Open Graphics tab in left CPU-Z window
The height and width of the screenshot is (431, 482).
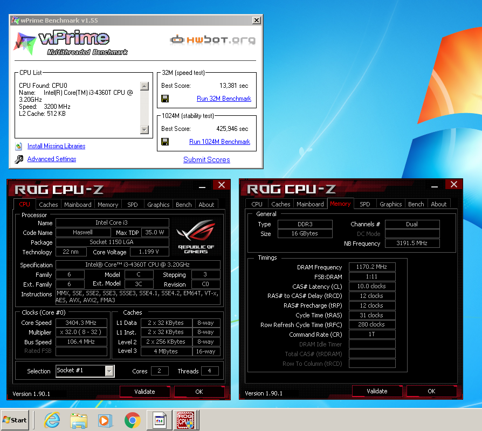pos(159,205)
